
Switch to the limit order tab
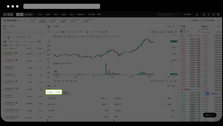50,92
